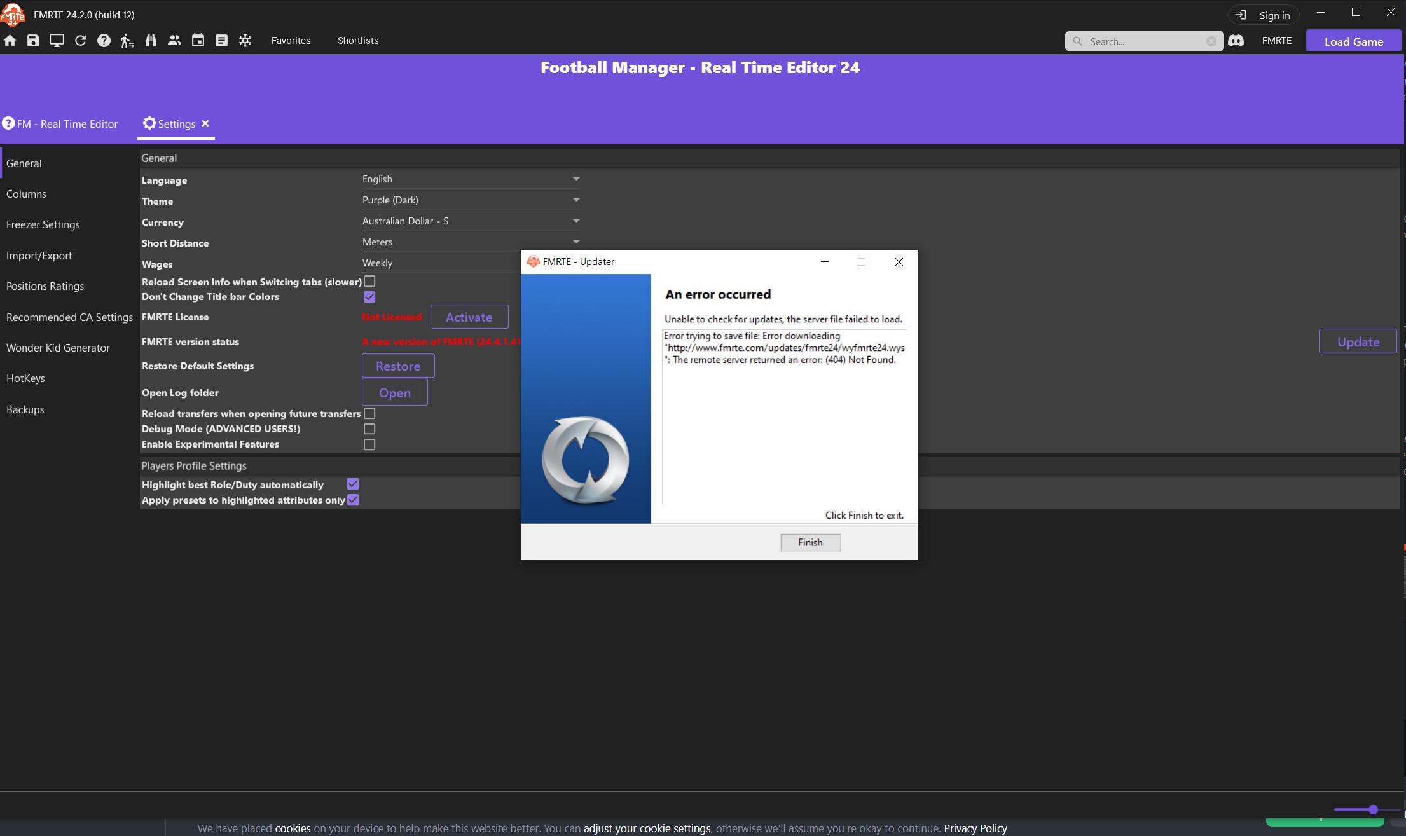Click the Search input field

pos(1145,41)
